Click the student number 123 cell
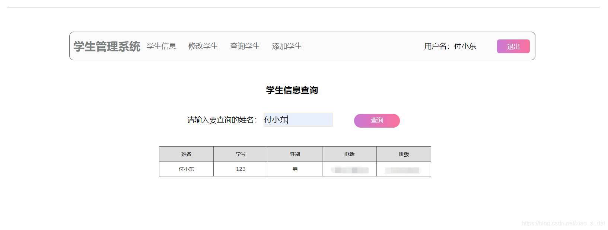The width and height of the screenshot is (608, 230). 241,169
